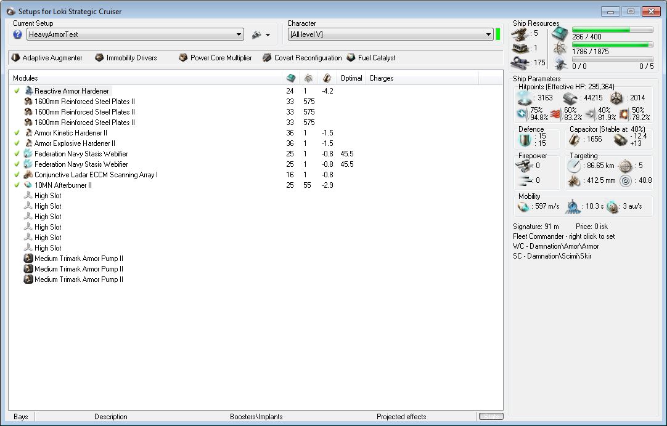Image resolution: width=667 pixels, height=426 pixels.
Task: Click the Covert Reconfiguration icon
Action: (x=267, y=58)
